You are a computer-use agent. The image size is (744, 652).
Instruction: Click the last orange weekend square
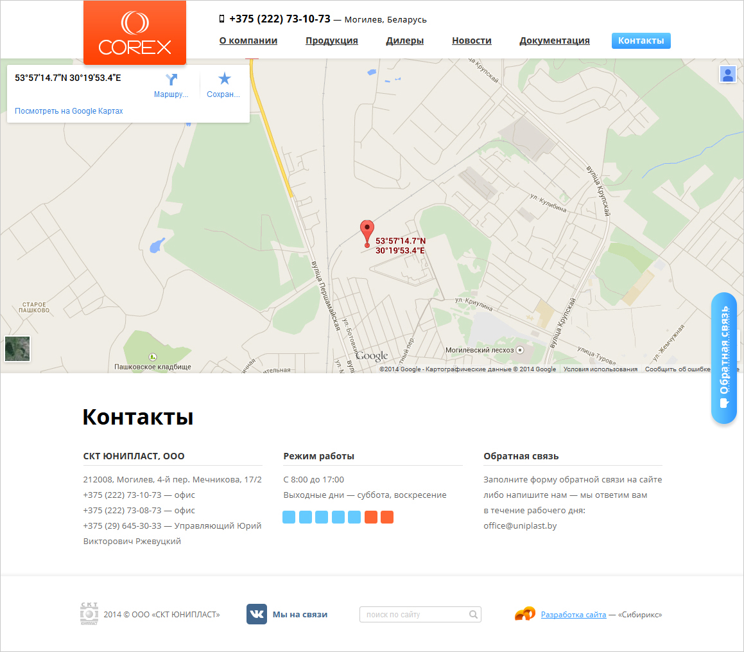point(387,517)
